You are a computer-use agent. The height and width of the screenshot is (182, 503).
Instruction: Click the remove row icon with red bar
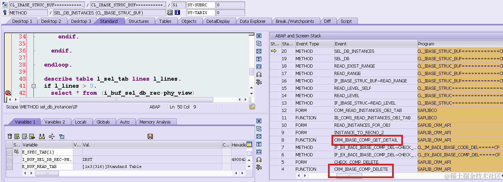coord(32,136)
